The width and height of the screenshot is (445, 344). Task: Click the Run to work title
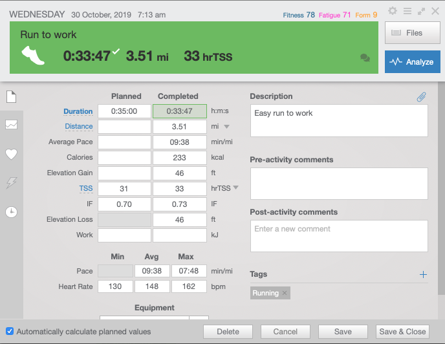pyautogui.click(x=49, y=35)
